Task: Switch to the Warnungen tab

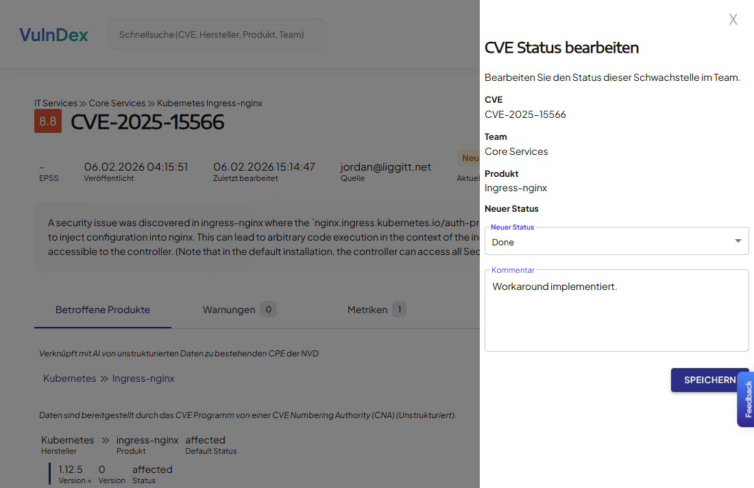Action: [x=230, y=309]
